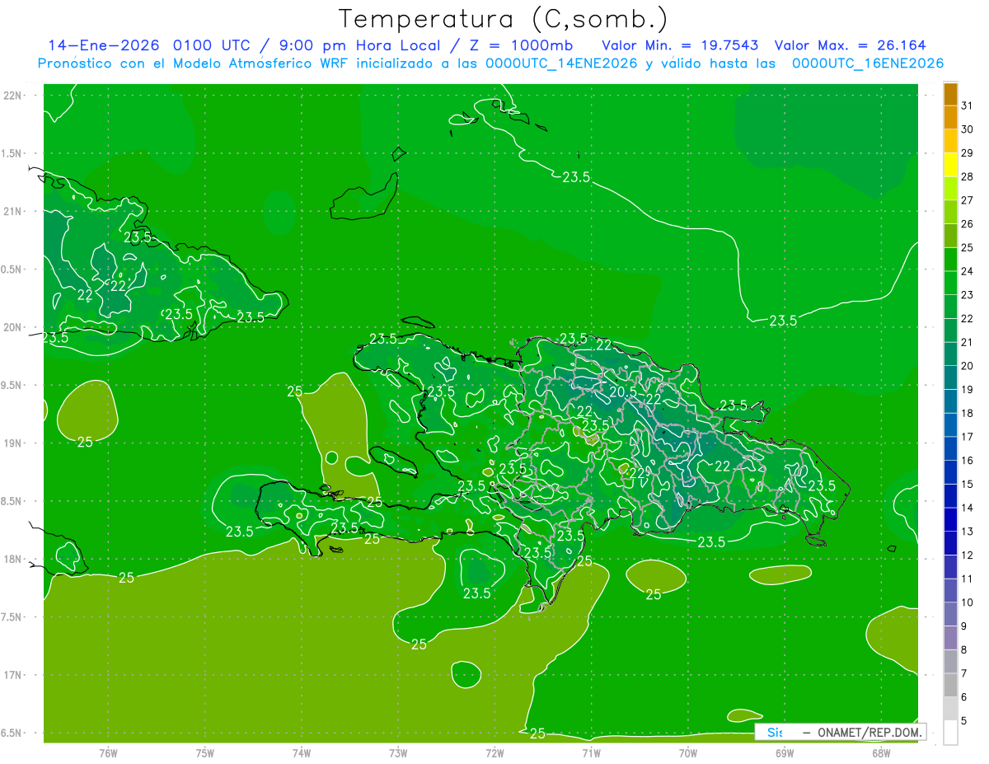Image resolution: width=989 pixels, height=764 pixels.
Task: Click the topmost dark orange swatch above 31
Action: (950, 94)
